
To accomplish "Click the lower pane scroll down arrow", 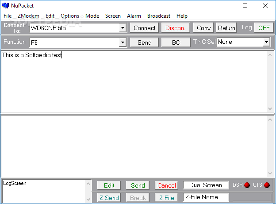I will point(270,173).
